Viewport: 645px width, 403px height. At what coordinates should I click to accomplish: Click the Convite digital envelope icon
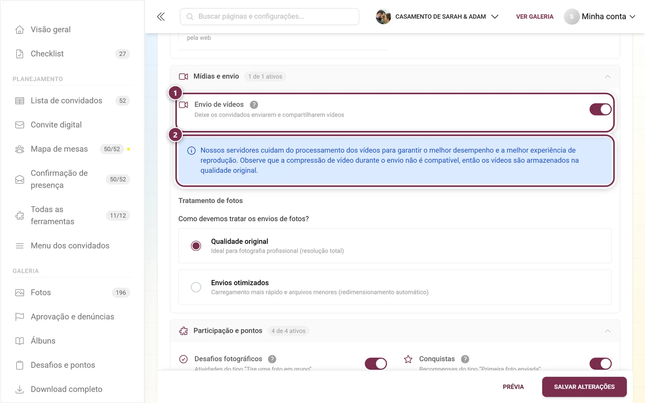20,125
